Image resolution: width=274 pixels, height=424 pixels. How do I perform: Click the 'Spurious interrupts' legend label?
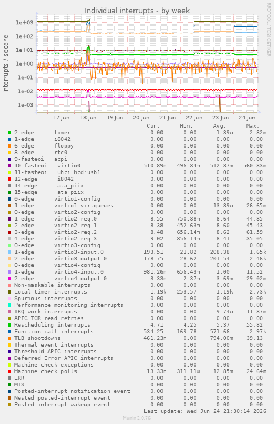(46, 299)
